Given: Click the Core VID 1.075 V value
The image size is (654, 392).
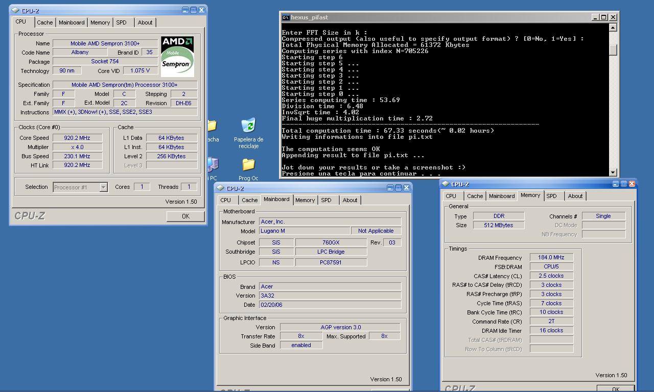Looking at the screenshot, I should click(140, 71).
